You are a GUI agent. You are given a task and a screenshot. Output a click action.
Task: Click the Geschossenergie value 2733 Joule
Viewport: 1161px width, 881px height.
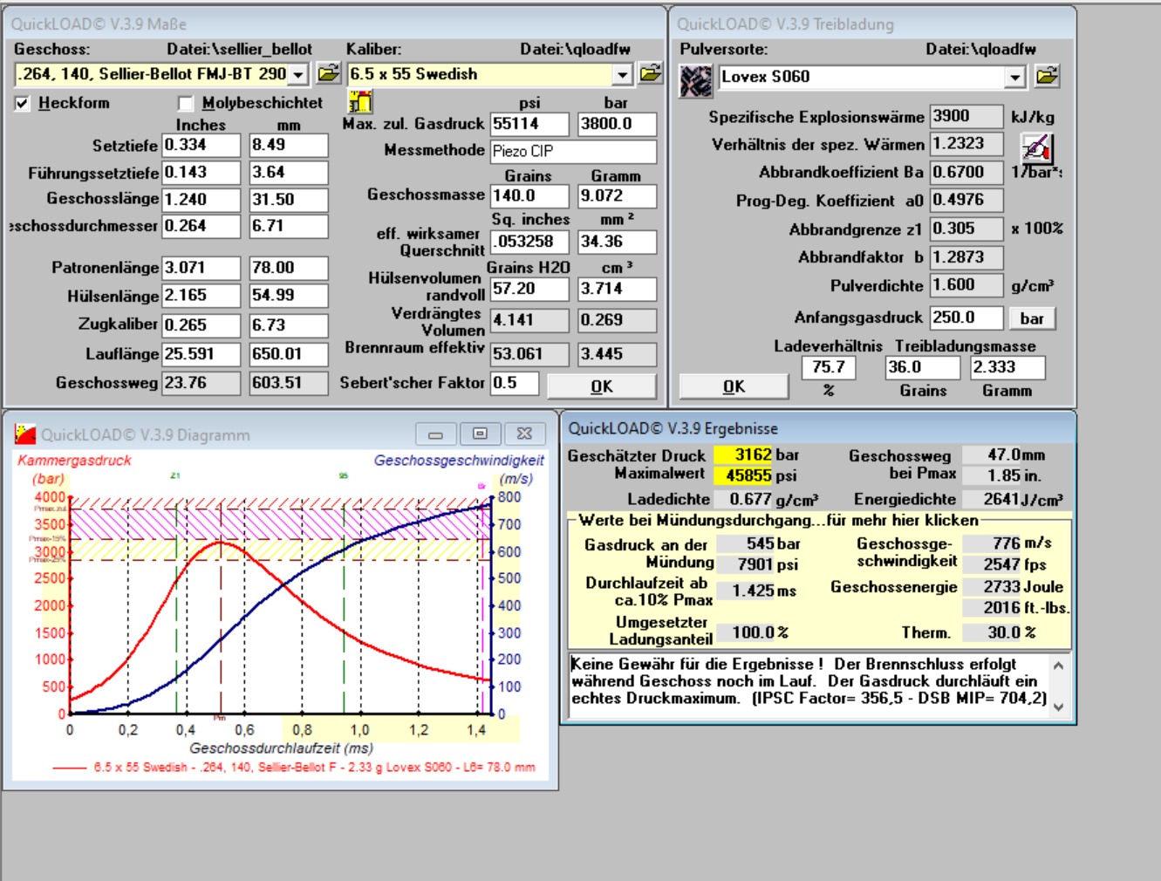[x=992, y=586]
